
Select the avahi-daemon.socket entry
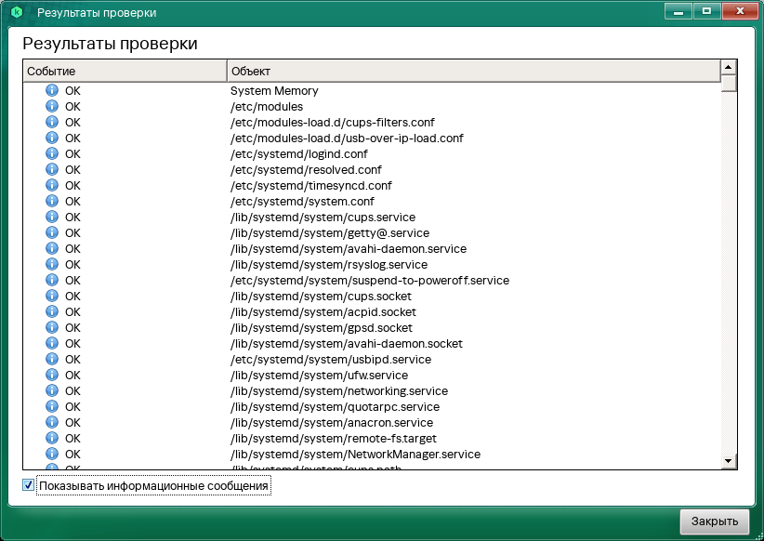(346, 344)
